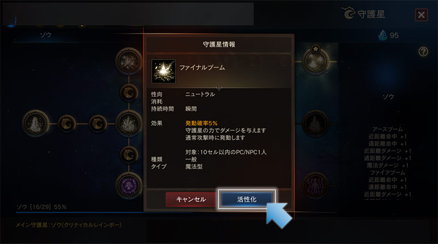Close the 守護星 window with X
Image resolution: width=438 pixels, height=244 pixels.
click(x=421, y=15)
